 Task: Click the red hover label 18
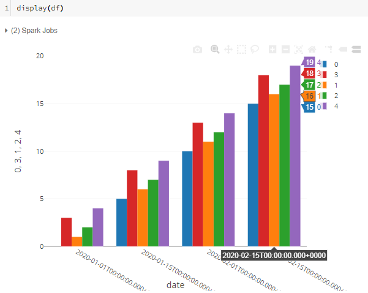308,73
